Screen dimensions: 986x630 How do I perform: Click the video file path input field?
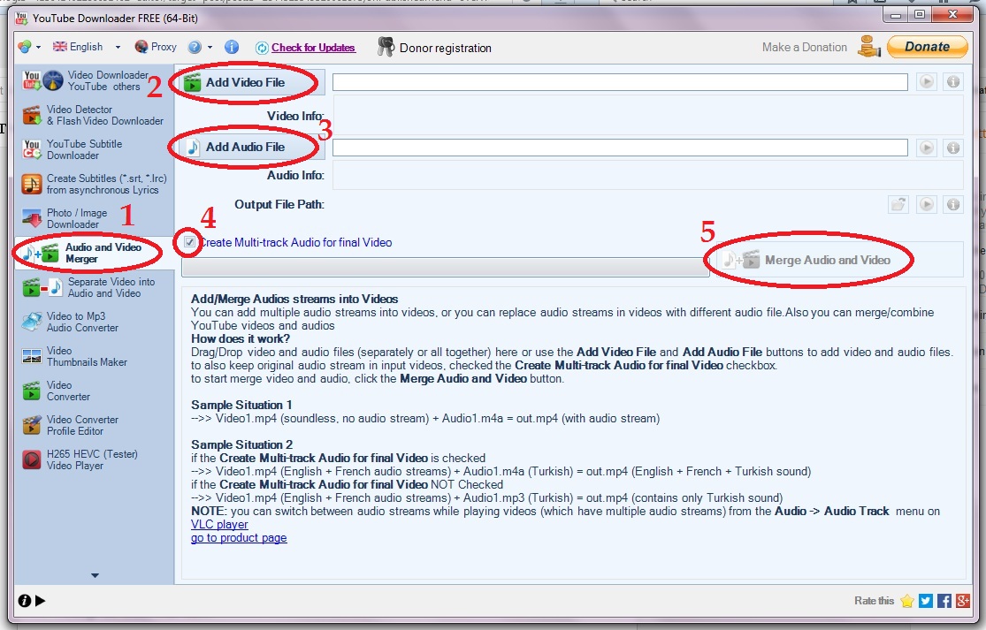[620, 82]
